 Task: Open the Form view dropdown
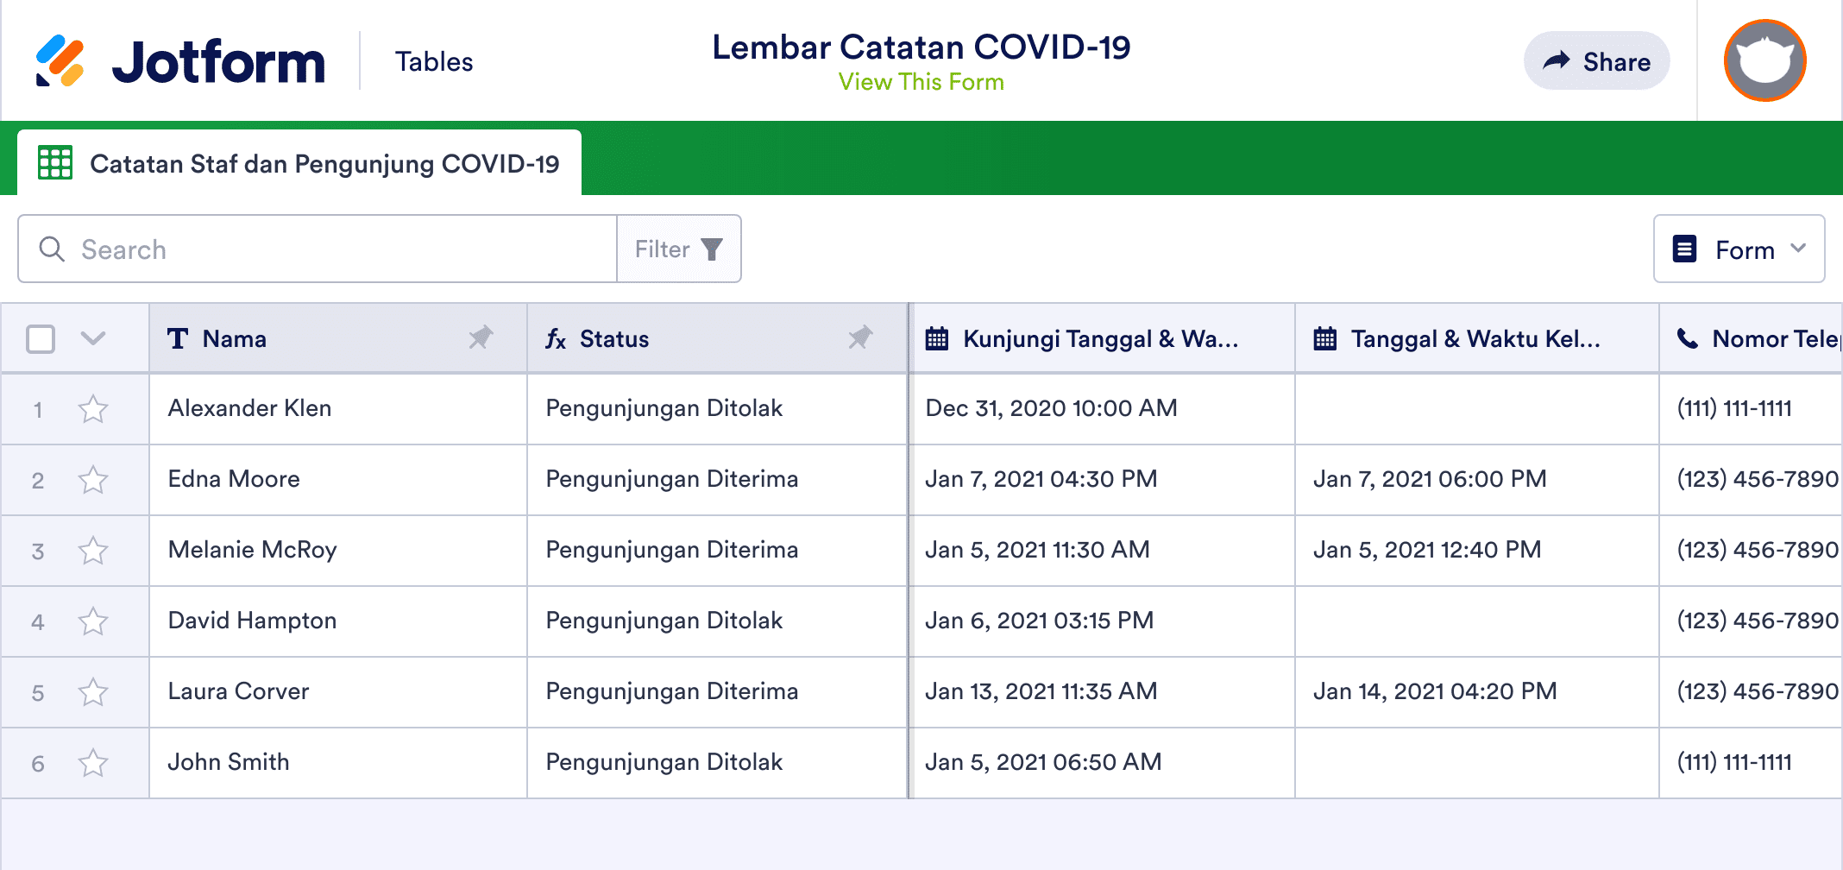tap(1739, 249)
